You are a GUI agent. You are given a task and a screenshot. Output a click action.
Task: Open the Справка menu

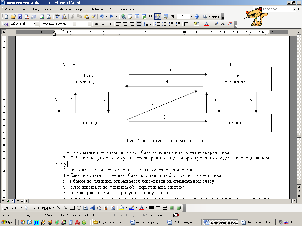pyautogui.click(x=127, y=9)
